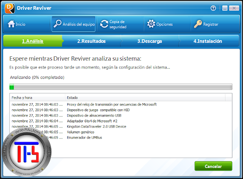The height and width of the screenshot is (179, 243).
Task: Click the key icon for Registrar
Action: click(x=198, y=24)
